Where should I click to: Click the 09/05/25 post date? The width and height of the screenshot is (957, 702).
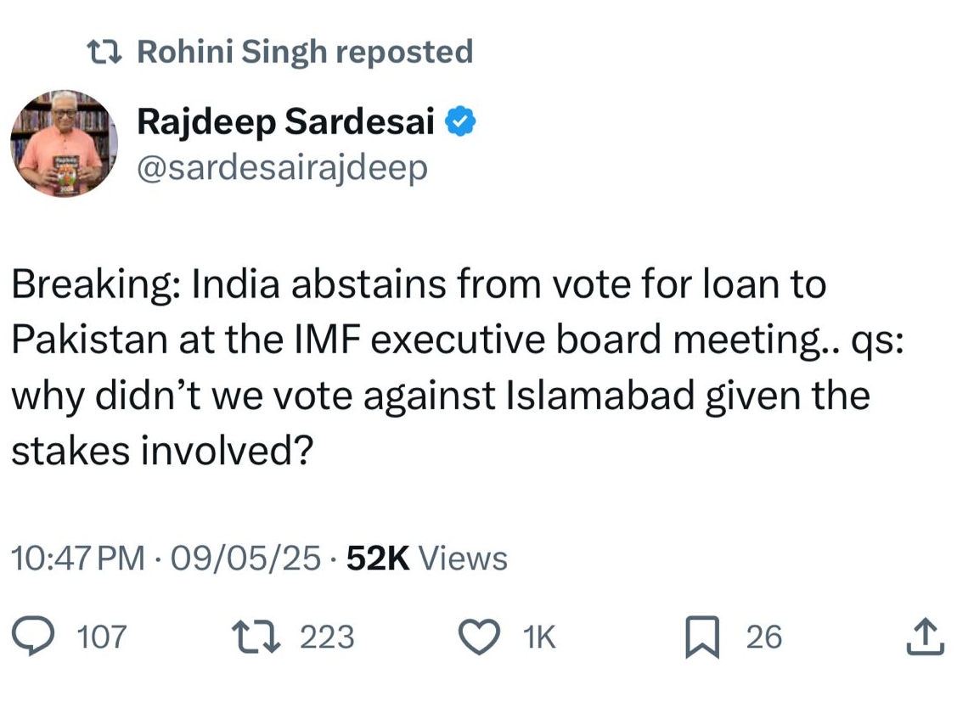coord(246,559)
